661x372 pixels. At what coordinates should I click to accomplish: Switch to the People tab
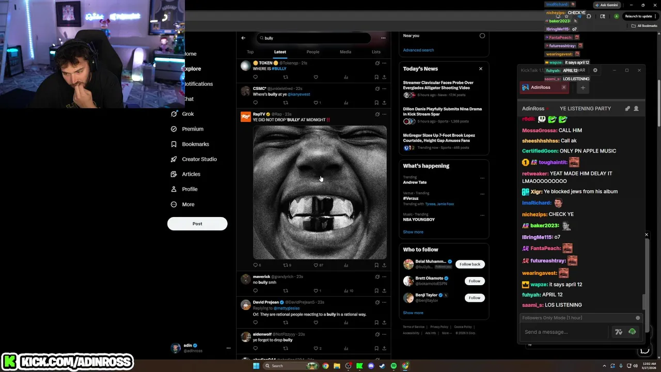tap(313, 52)
